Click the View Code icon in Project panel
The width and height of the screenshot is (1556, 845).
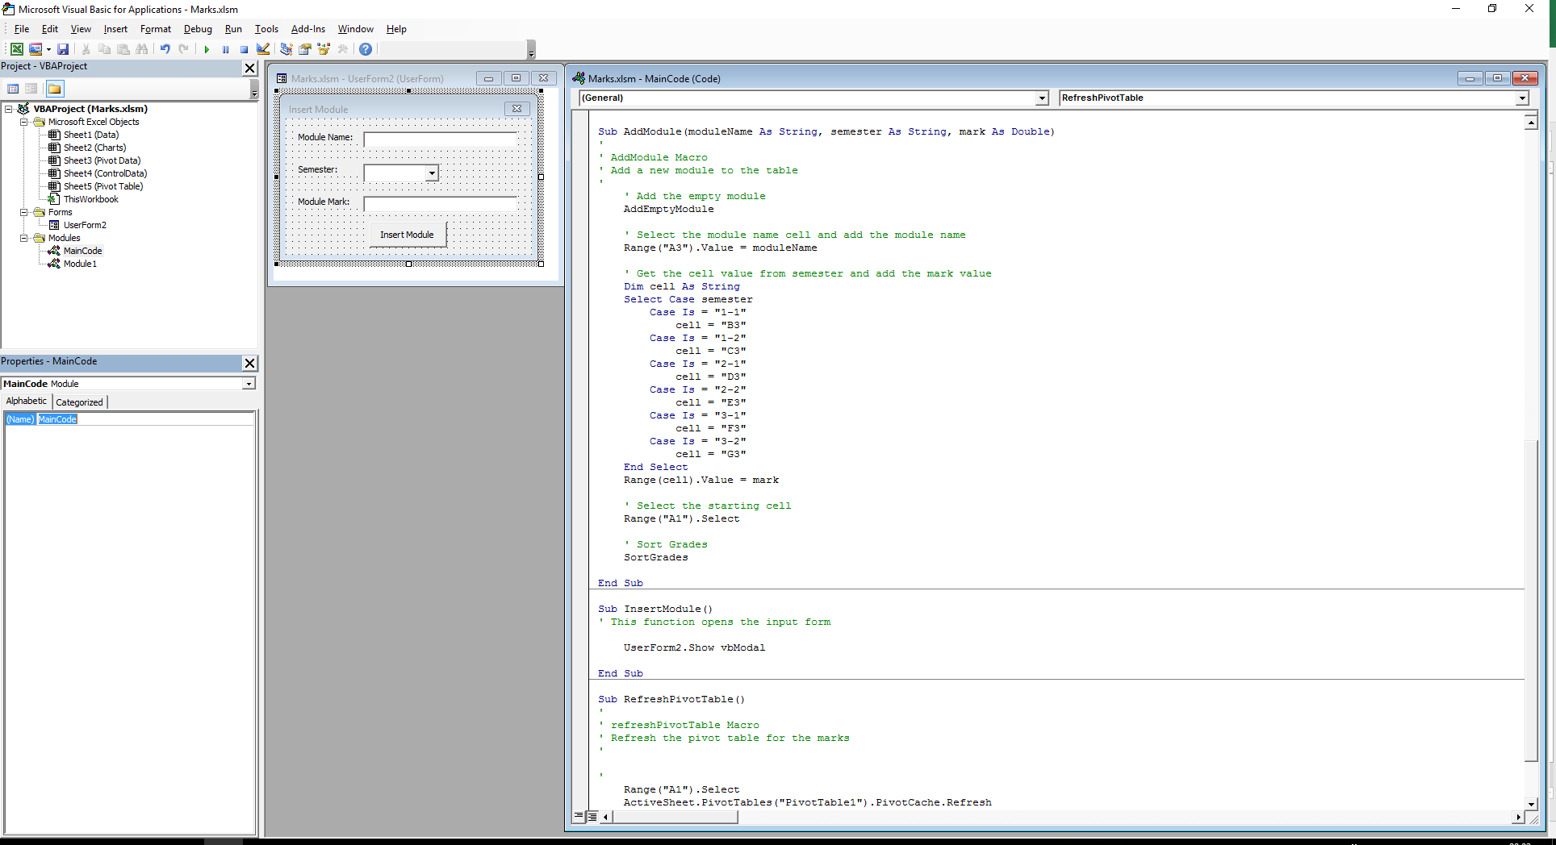coord(13,89)
